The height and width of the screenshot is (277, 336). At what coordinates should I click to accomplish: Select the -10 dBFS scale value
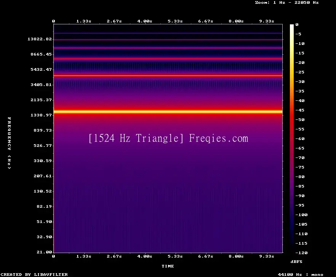click(x=300, y=43)
